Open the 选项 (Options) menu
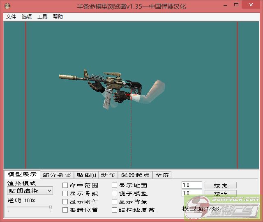 pos(27,17)
